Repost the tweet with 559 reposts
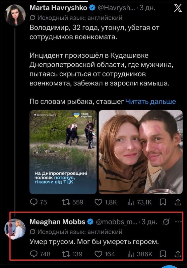The image size is (187, 268). click(x=72, y=202)
